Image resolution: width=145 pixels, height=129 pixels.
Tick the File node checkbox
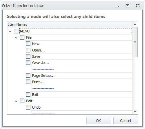[x=22, y=37]
